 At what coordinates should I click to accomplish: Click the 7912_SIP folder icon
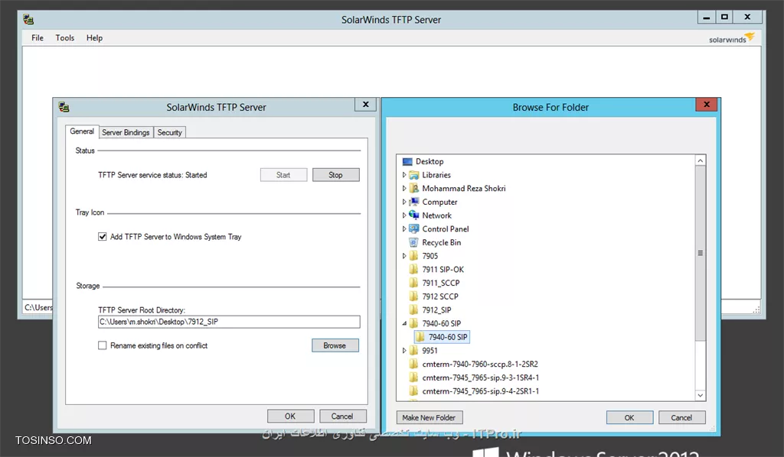pos(413,310)
